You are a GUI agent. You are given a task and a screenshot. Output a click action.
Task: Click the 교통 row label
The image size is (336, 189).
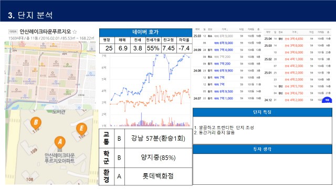(x=107, y=138)
